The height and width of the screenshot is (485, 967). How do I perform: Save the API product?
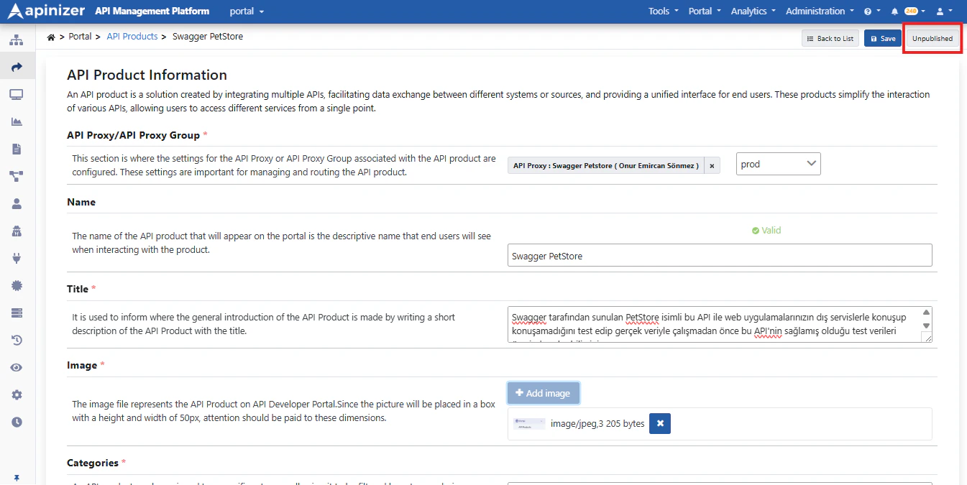pyautogui.click(x=883, y=38)
